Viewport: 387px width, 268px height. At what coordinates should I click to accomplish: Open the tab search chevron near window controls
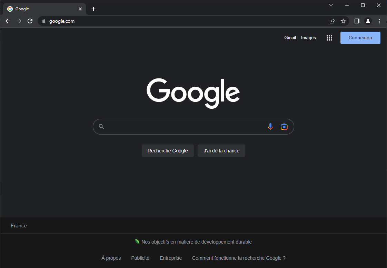tap(331, 5)
